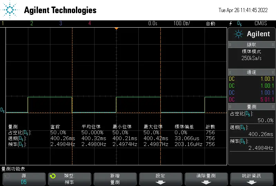
Task: Select the 類型 頻率 measurement type softkey
Action: (x=70, y=179)
